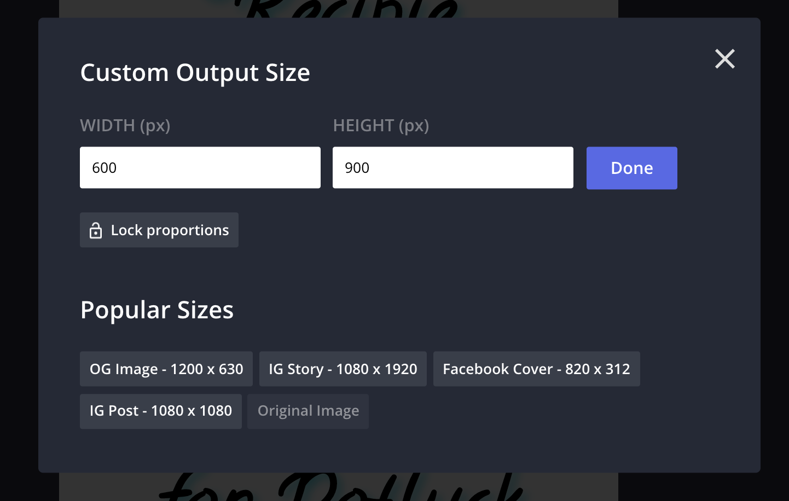Select IG Story - 1080 x 1920 size

tap(343, 369)
